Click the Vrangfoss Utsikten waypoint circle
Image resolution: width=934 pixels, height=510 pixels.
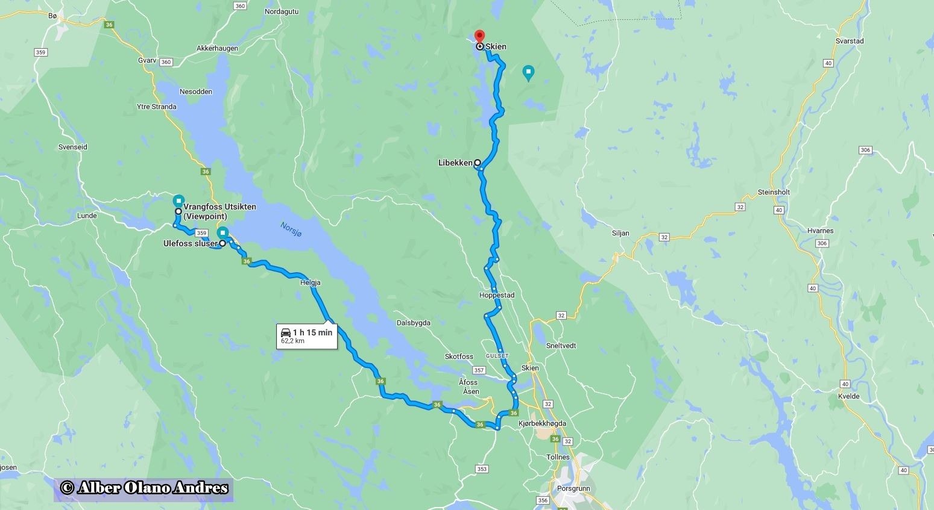[178, 211]
